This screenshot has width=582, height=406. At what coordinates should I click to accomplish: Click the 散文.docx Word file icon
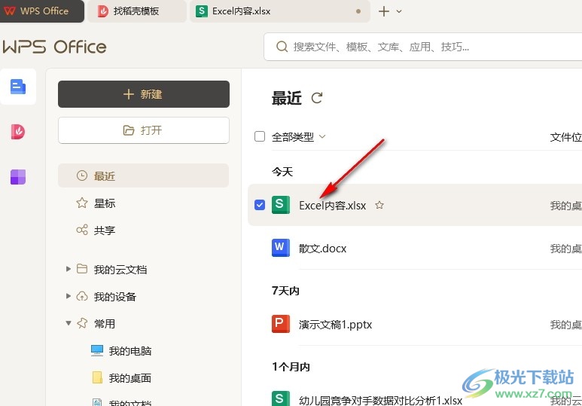(281, 248)
